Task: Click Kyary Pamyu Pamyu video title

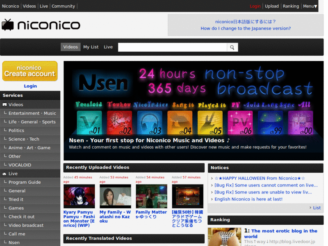Action: click(79, 219)
